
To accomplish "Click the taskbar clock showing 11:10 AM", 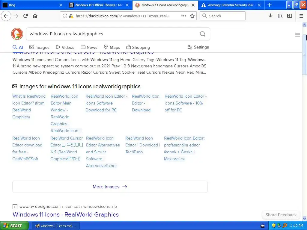I will tap(296, 226).
